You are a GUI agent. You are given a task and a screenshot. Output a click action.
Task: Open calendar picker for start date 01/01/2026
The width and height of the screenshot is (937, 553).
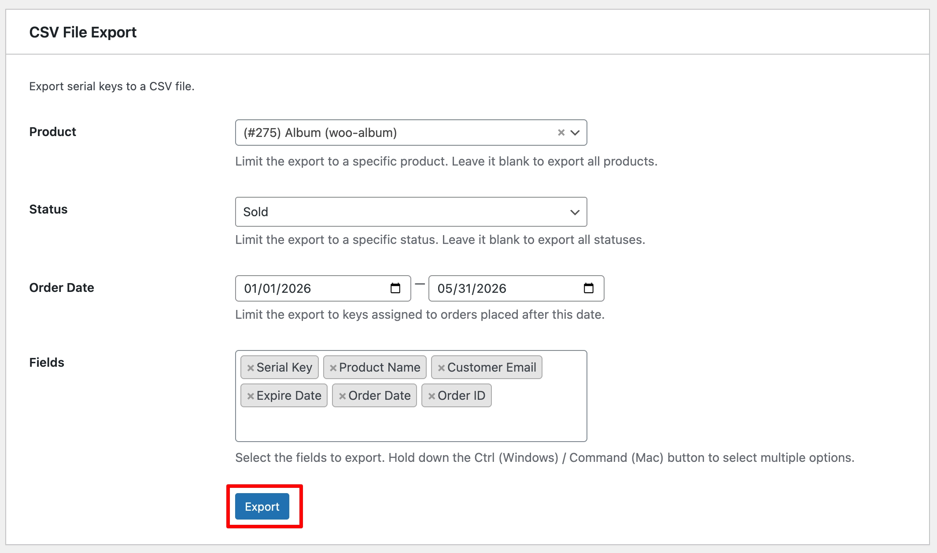(395, 288)
